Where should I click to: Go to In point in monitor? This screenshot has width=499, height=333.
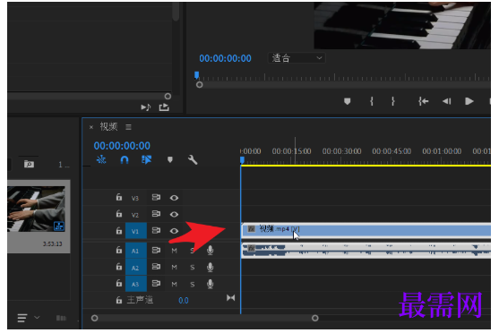coord(424,101)
